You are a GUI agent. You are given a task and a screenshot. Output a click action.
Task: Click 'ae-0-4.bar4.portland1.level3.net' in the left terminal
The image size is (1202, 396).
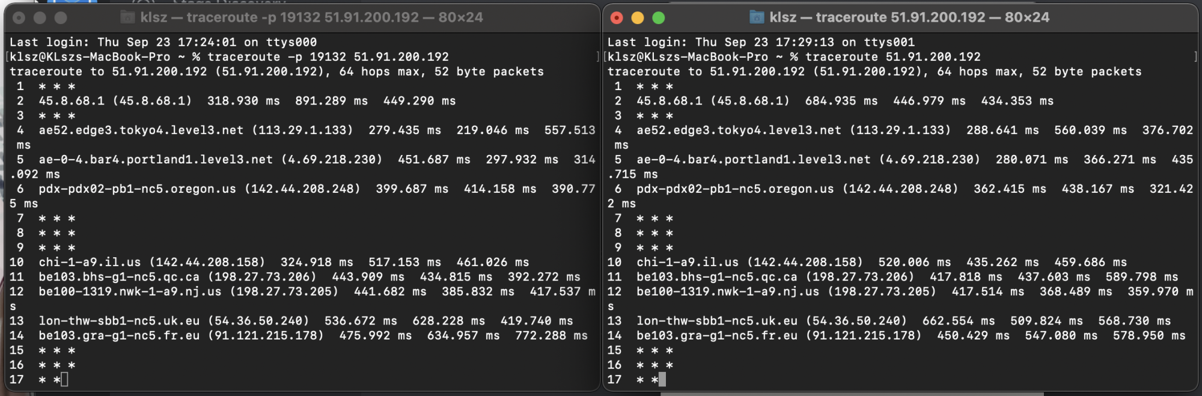click(156, 160)
